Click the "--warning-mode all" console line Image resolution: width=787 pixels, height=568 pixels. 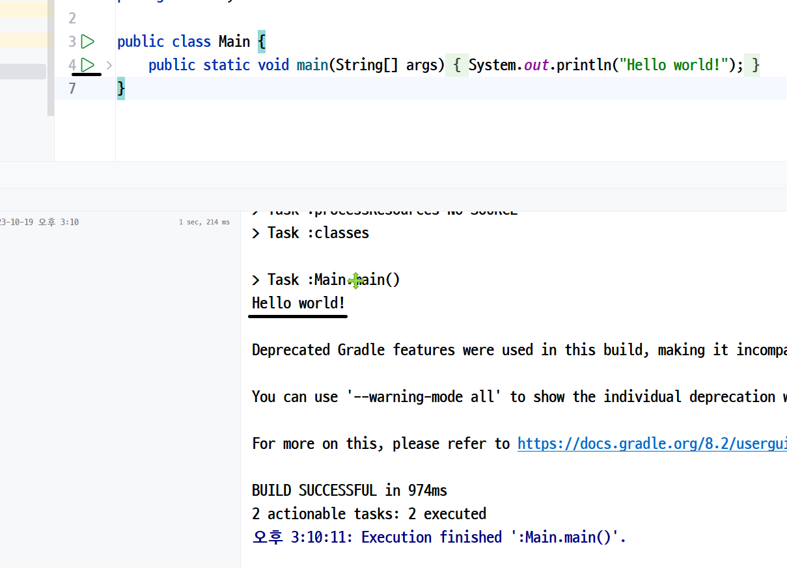pyautogui.click(x=519, y=397)
